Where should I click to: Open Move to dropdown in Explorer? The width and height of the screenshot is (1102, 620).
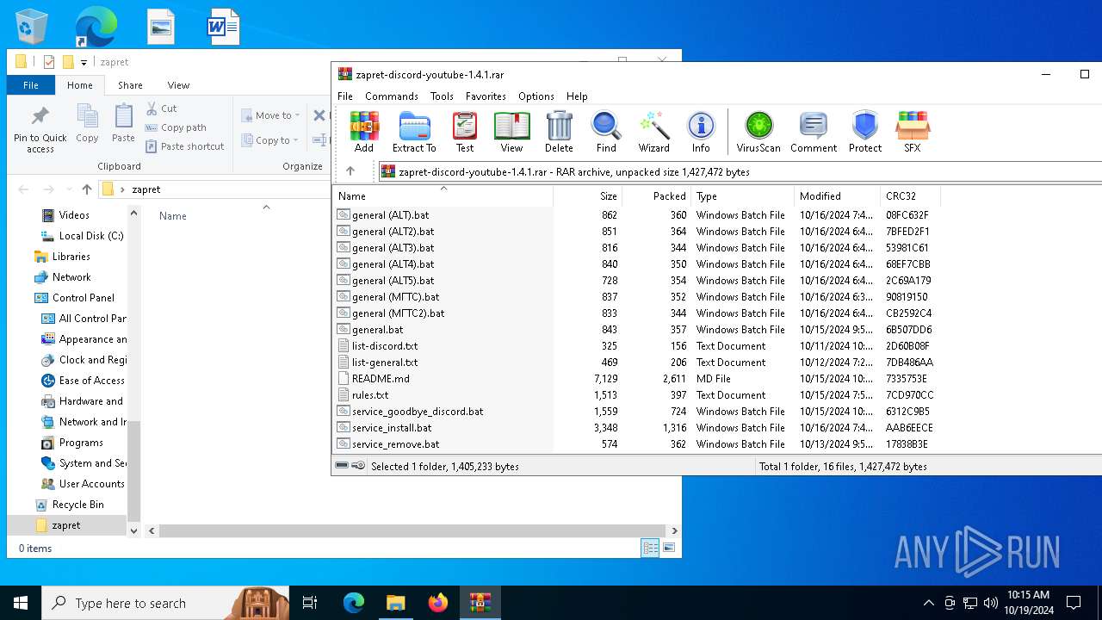(x=270, y=115)
